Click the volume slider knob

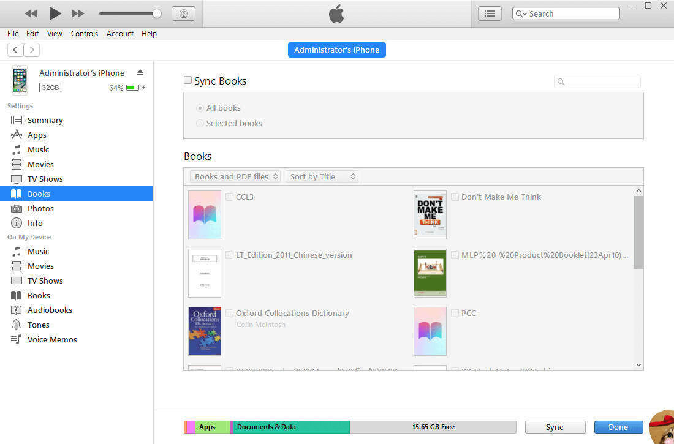point(157,13)
